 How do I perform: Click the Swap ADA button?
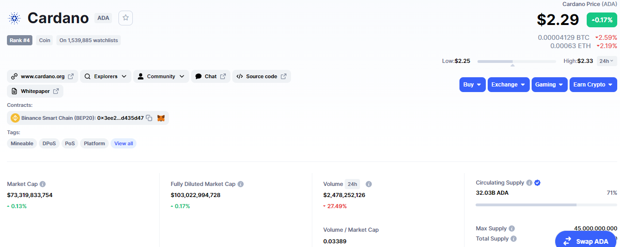(x=587, y=241)
